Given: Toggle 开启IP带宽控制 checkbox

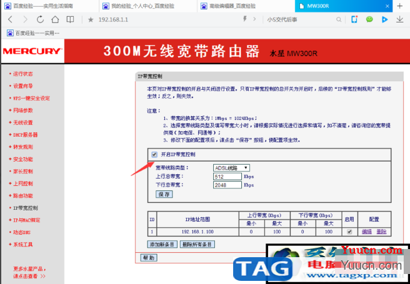Looking at the screenshot, I should (154, 155).
